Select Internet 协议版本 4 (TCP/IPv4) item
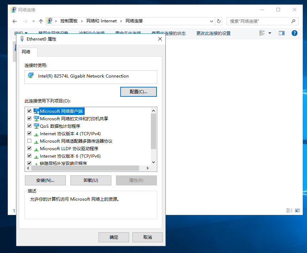Screen dimensions: 307x253 [x=70, y=133]
